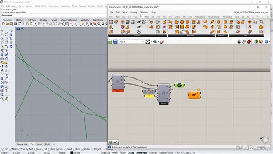Toggle the Quad osnap checkbox
273x154 pixels.
click(x=65, y=149)
